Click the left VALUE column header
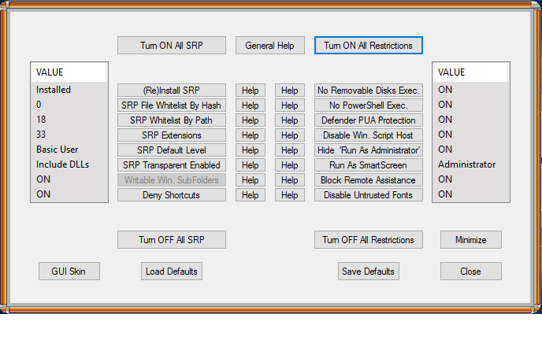 [69, 72]
